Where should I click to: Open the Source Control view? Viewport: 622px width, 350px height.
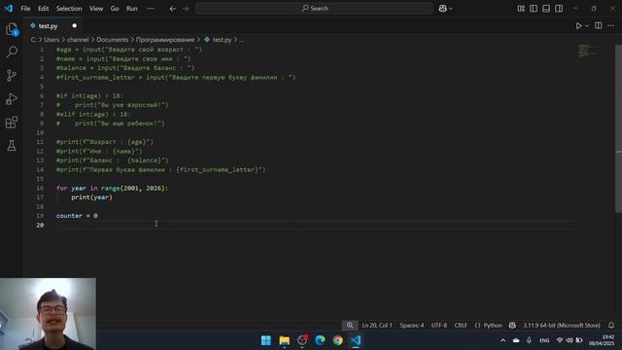[x=12, y=76]
